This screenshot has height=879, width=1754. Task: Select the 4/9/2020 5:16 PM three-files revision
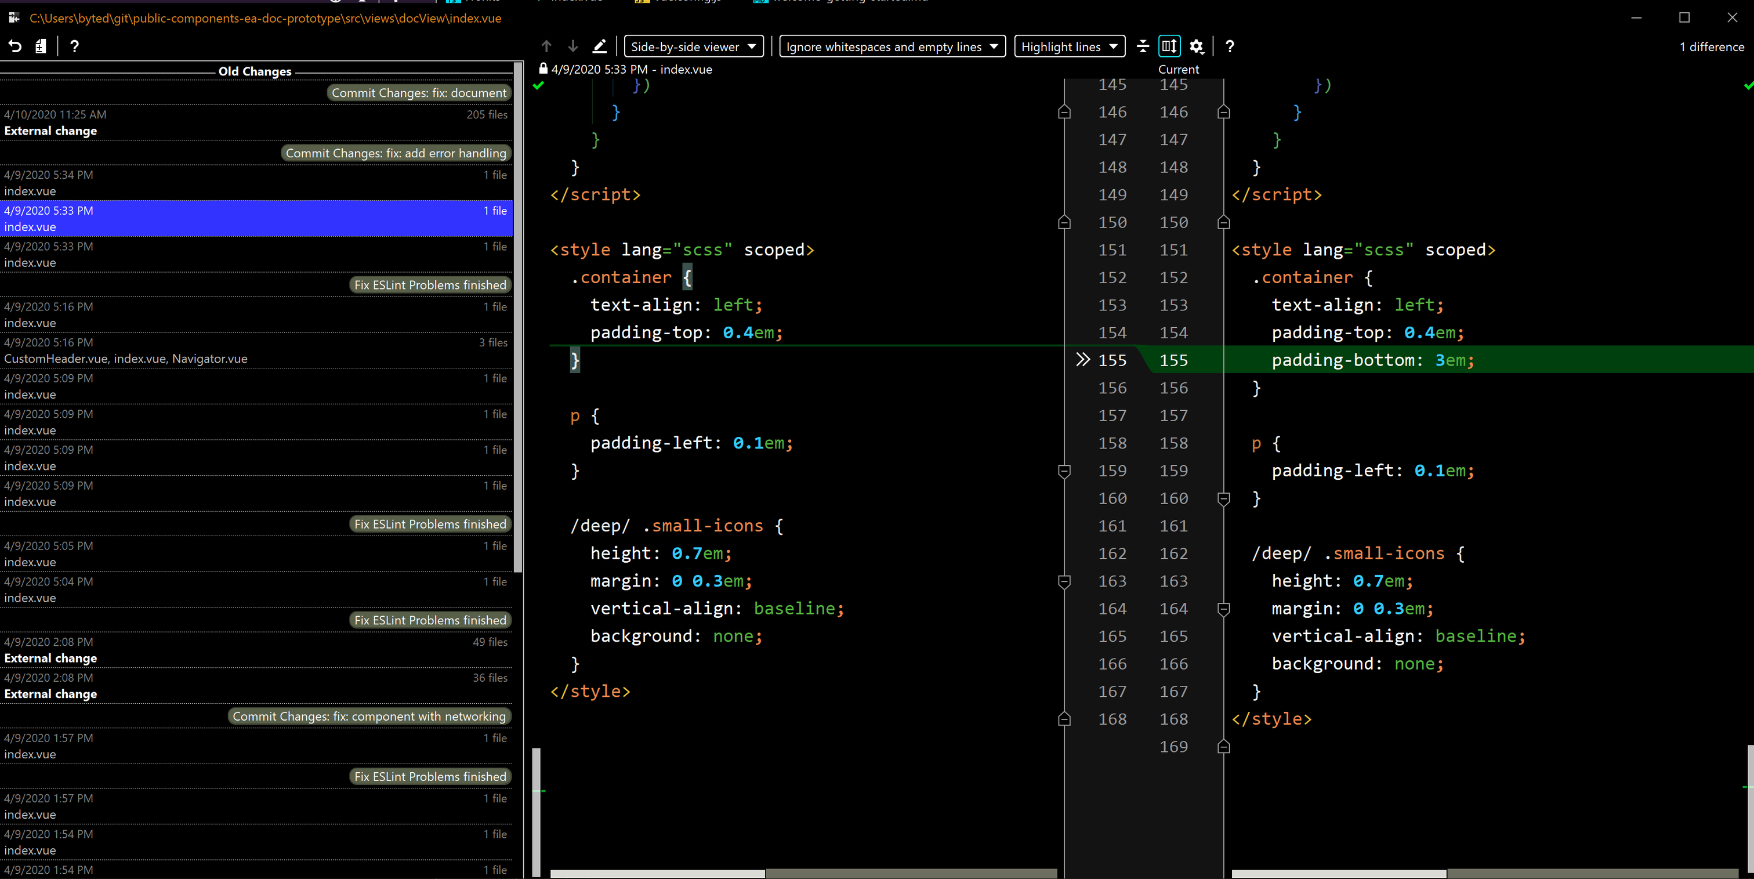tap(255, 350)
